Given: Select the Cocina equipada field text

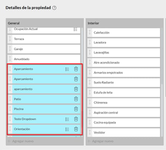Looking at the screenshot, I should [105, 123].
